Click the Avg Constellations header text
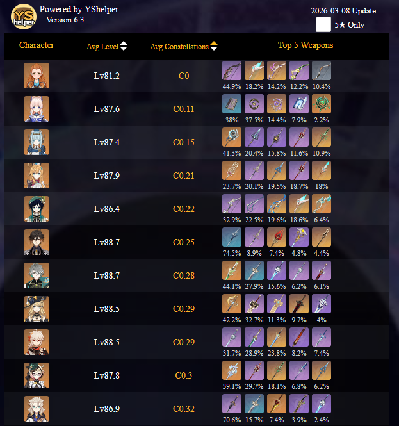The width and height of the screenshot is (399, 426). pyautogui.click(x=179, y=47)
